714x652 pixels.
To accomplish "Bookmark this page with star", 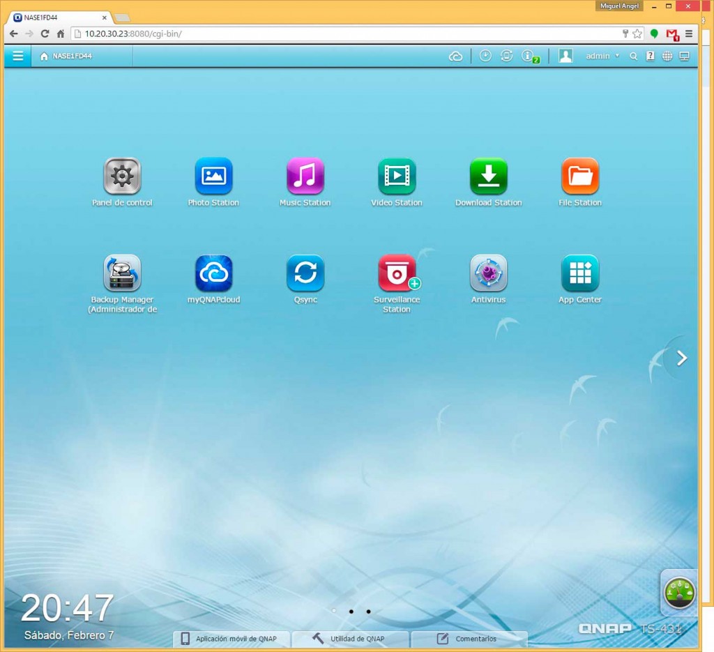I will [637, 33].
